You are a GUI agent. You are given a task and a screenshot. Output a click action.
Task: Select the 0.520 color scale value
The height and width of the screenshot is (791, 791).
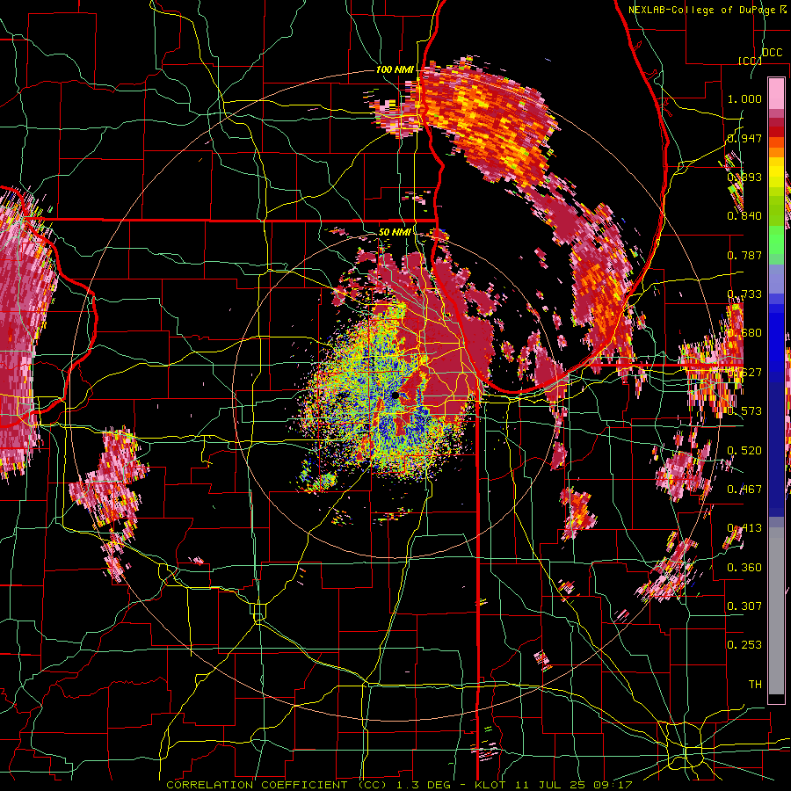tap(744, 450)
